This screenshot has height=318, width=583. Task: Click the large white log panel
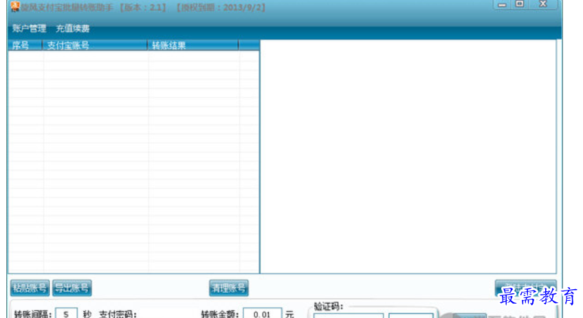(x=408, y=157)
